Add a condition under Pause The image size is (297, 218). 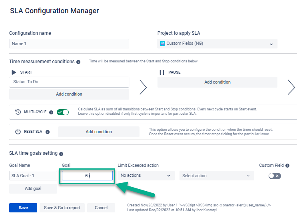pos(217,82)
